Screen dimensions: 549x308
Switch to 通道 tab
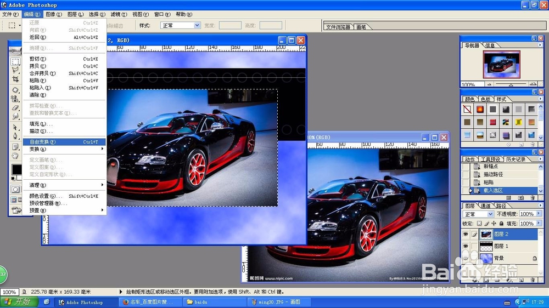point(485,206)
